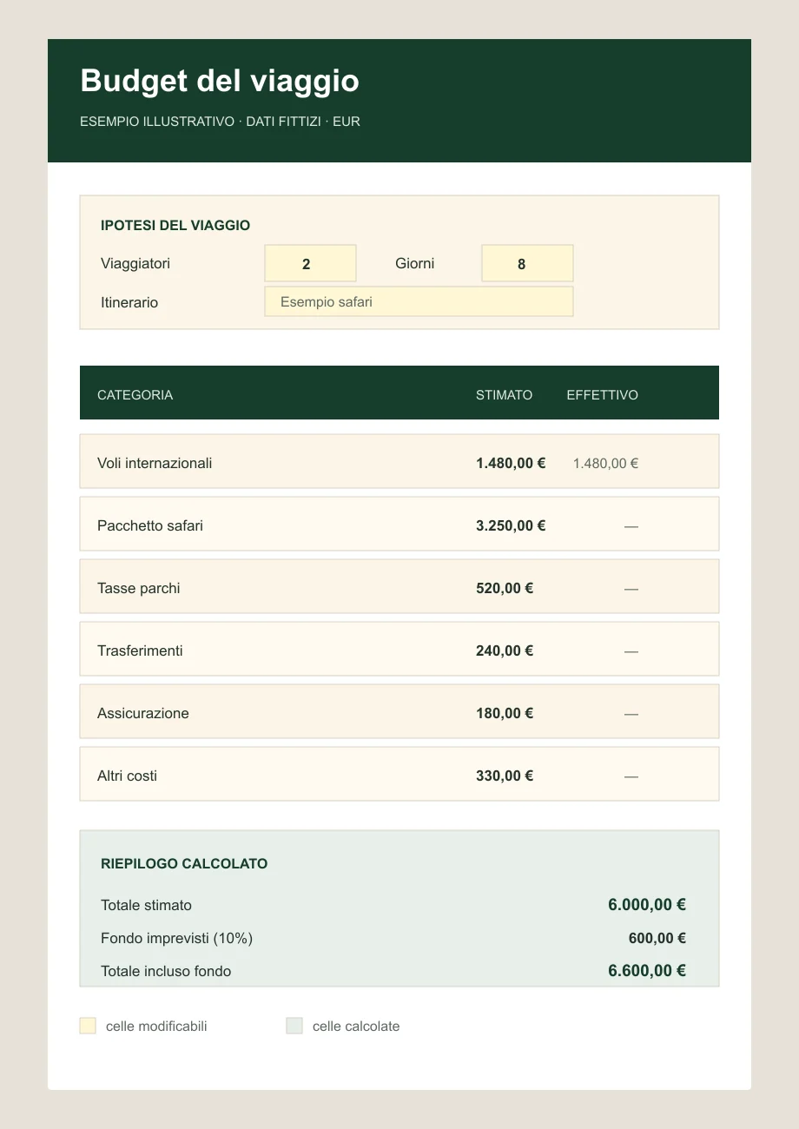Click the EFFETTIVO column header
799x1129 pixels.
(602, 394)
